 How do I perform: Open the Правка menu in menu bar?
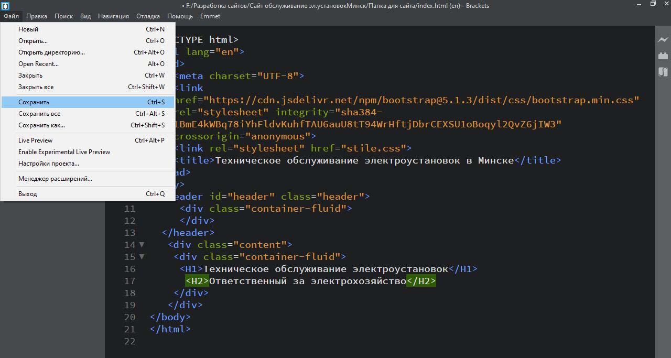click(37, 16)
